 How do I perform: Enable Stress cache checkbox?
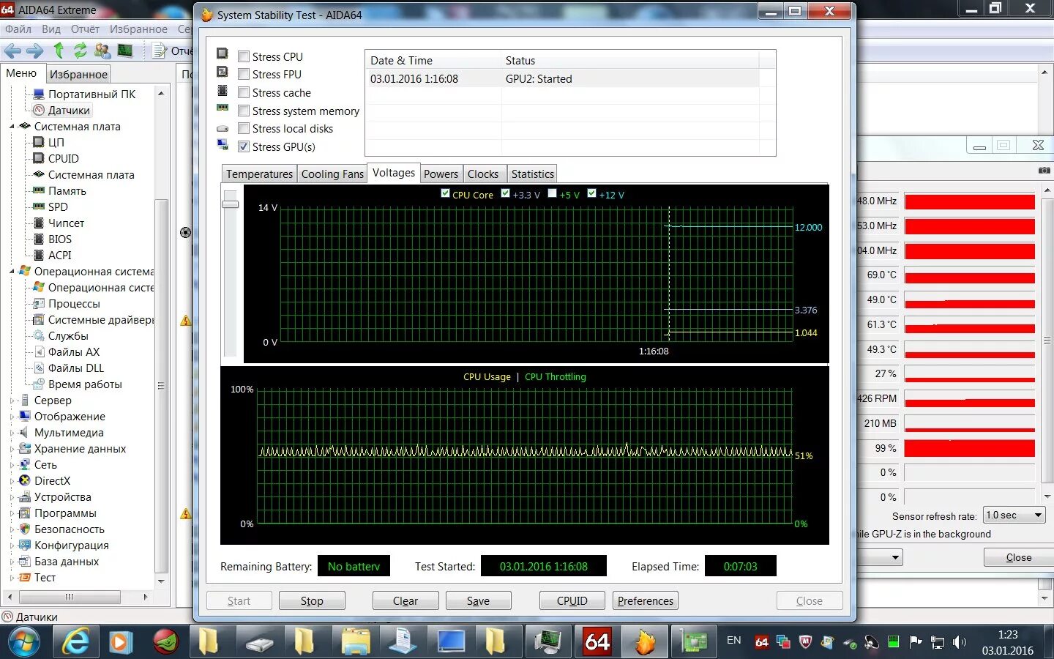coord(244,92)
